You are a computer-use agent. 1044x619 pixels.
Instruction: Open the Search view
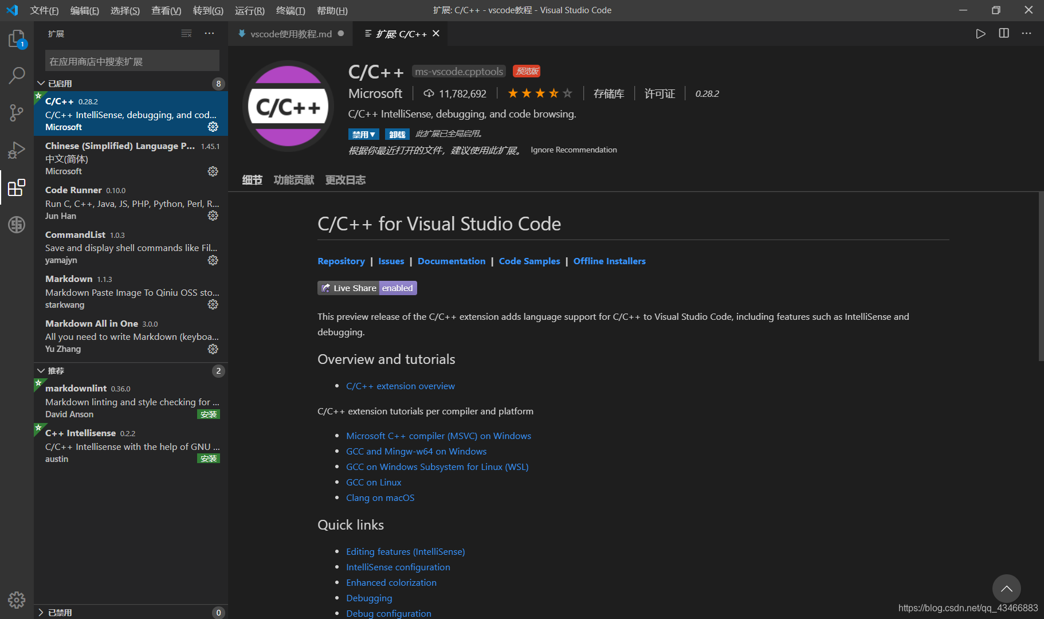(17, 75)
